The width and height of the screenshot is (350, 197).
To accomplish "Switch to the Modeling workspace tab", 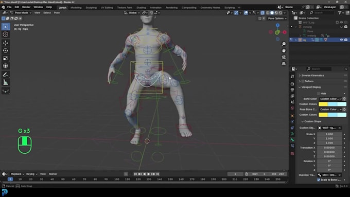I will 76,8.
